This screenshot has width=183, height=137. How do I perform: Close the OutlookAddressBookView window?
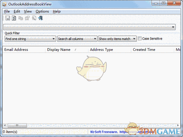point(174,3)
